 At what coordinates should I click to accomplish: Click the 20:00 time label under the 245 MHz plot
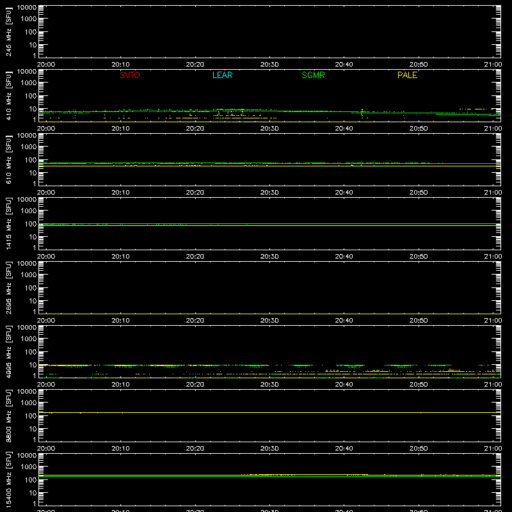pyautogui.click(x=45, y=65)
